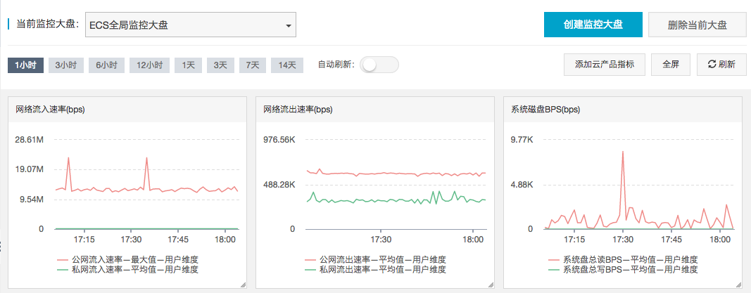This screenshot has width=751, height=293.
Task: Click the resize handle of 网络流入速率 chart
Action: pyautogui.click(x=243, y=285)
